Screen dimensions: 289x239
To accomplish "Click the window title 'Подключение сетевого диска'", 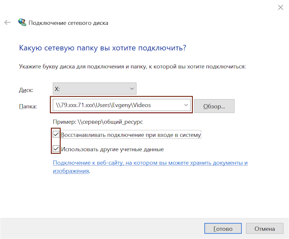I will 68,23.
